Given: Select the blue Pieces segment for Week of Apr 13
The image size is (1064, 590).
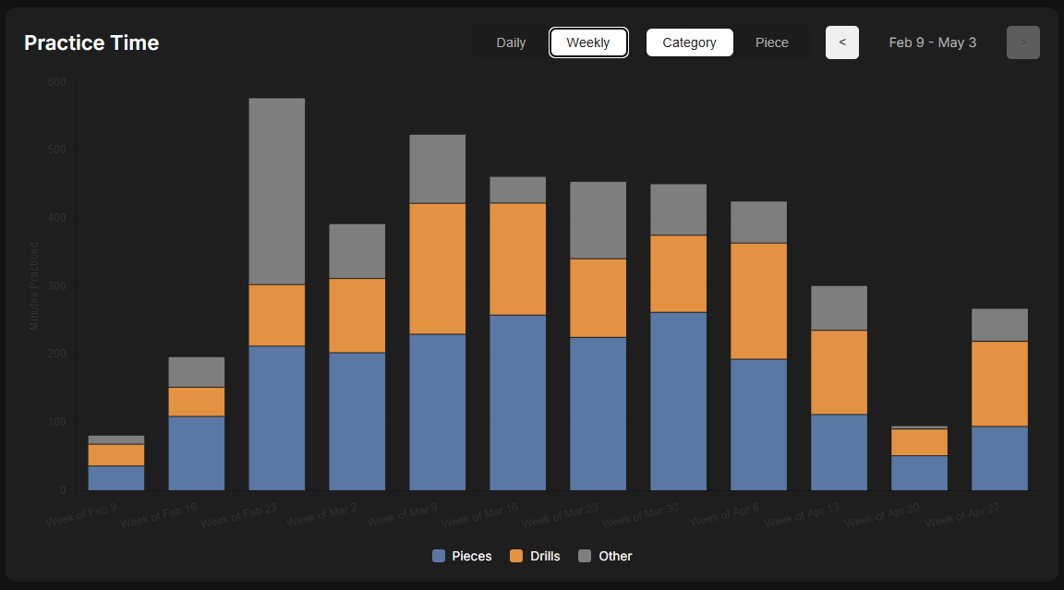Looking at the screenshot, I should 839,452.
